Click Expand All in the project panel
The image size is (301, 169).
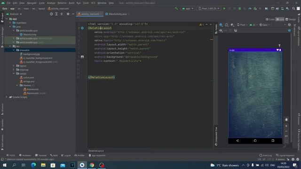[x=56, y=14]
